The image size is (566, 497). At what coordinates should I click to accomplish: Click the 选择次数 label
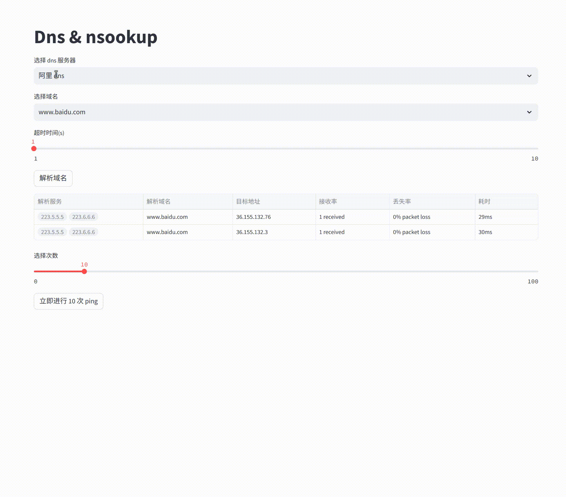tap(46, 256)
